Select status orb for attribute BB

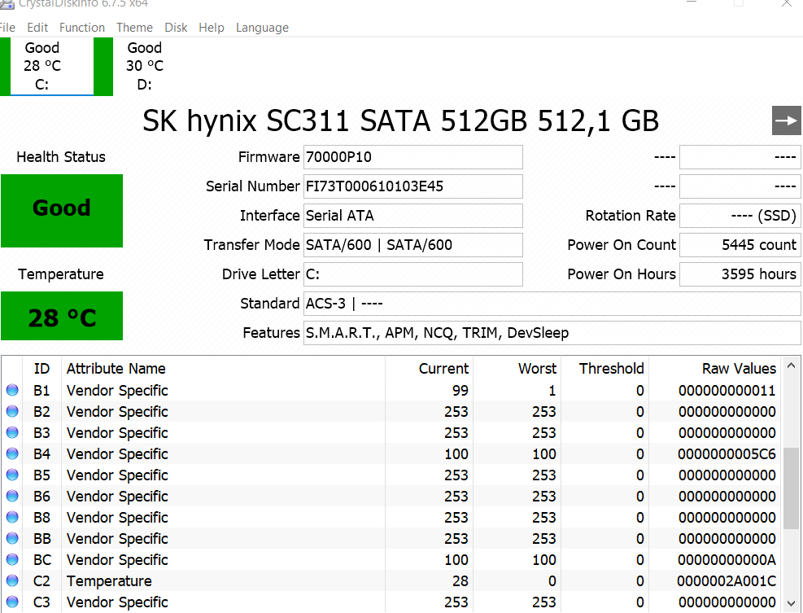pos(12,539)
